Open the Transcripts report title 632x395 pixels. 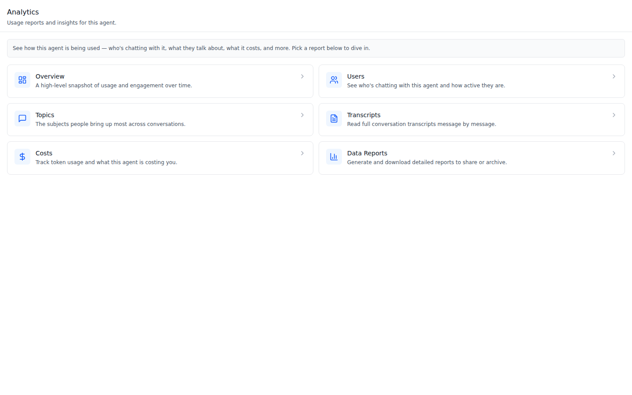(x=364, y=115)
